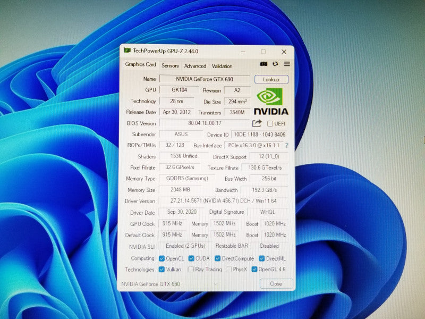Take a GPU-Z screenshot with camera icon
The width and height of the screenshot is (425, 319).
(263, 64)
